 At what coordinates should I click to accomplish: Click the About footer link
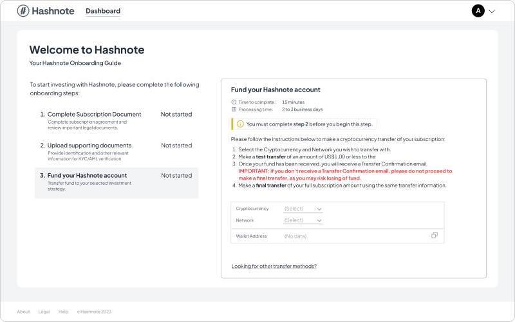coord(23,312)
